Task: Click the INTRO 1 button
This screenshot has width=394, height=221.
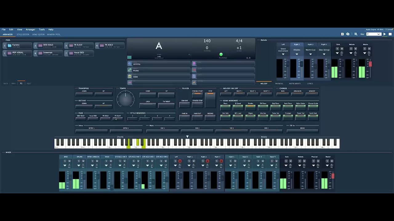Action: pos(92,131)
